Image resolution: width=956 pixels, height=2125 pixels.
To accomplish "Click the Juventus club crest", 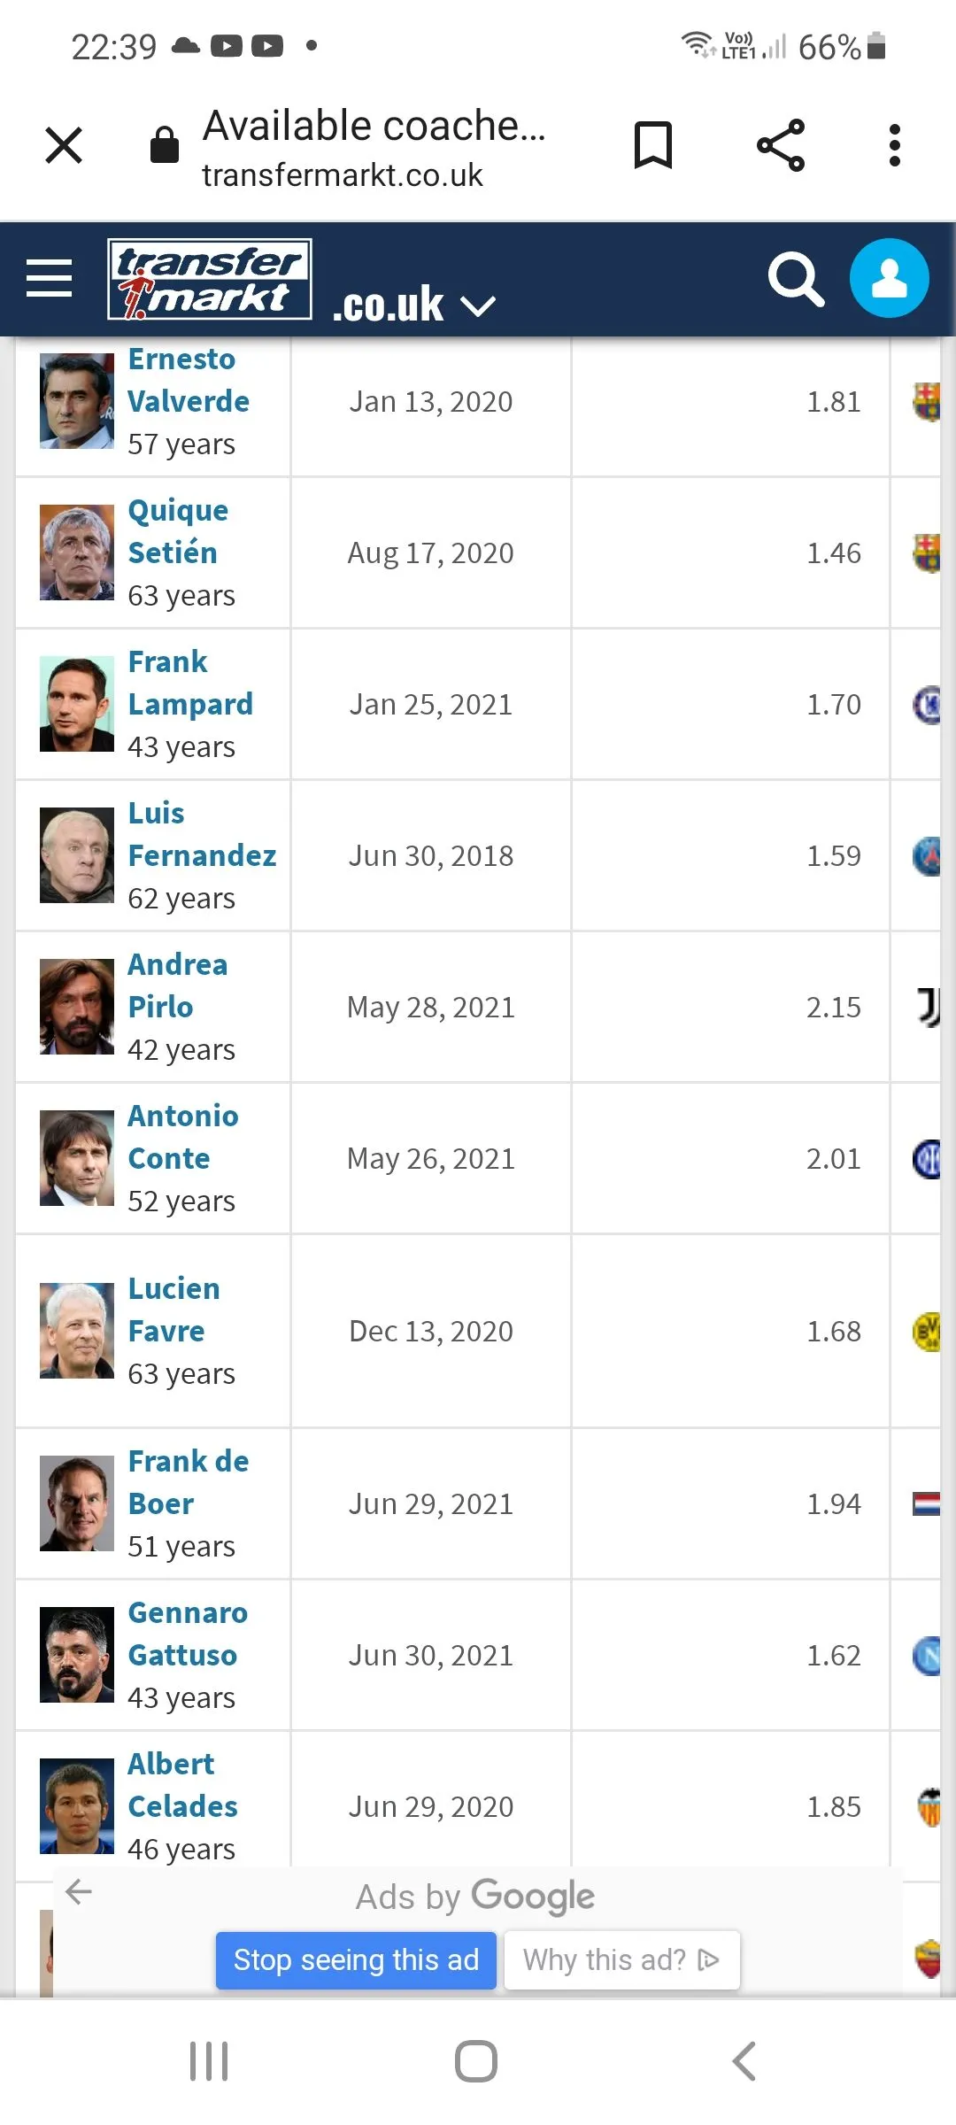I will pyautogui.click(x=928, y=1007).
